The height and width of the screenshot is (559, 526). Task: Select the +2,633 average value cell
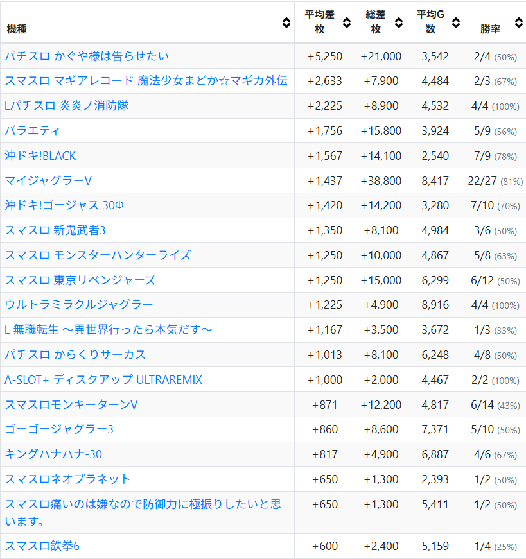(x=325, y=82)
